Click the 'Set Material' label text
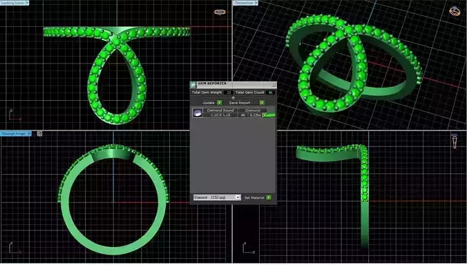 (254, 197)
